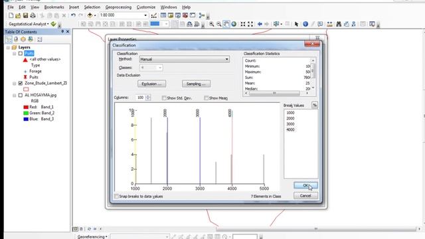Open the Catalog window icon
Image resolution: width=425 pixels, height=239 pixels.
click(171, 15)
